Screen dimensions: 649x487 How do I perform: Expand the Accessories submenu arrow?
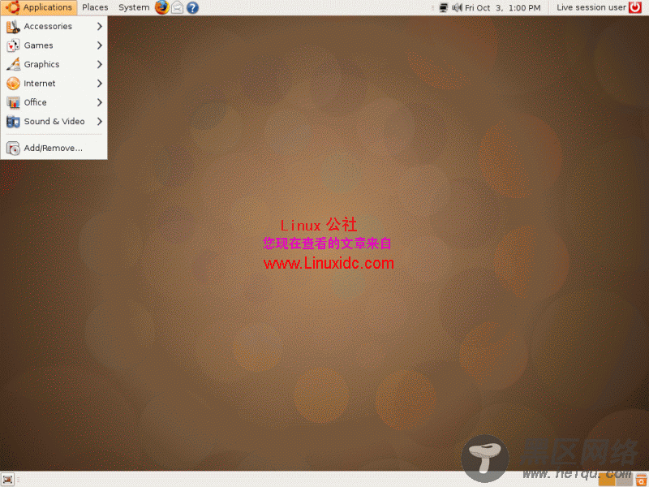click(99, 27)
